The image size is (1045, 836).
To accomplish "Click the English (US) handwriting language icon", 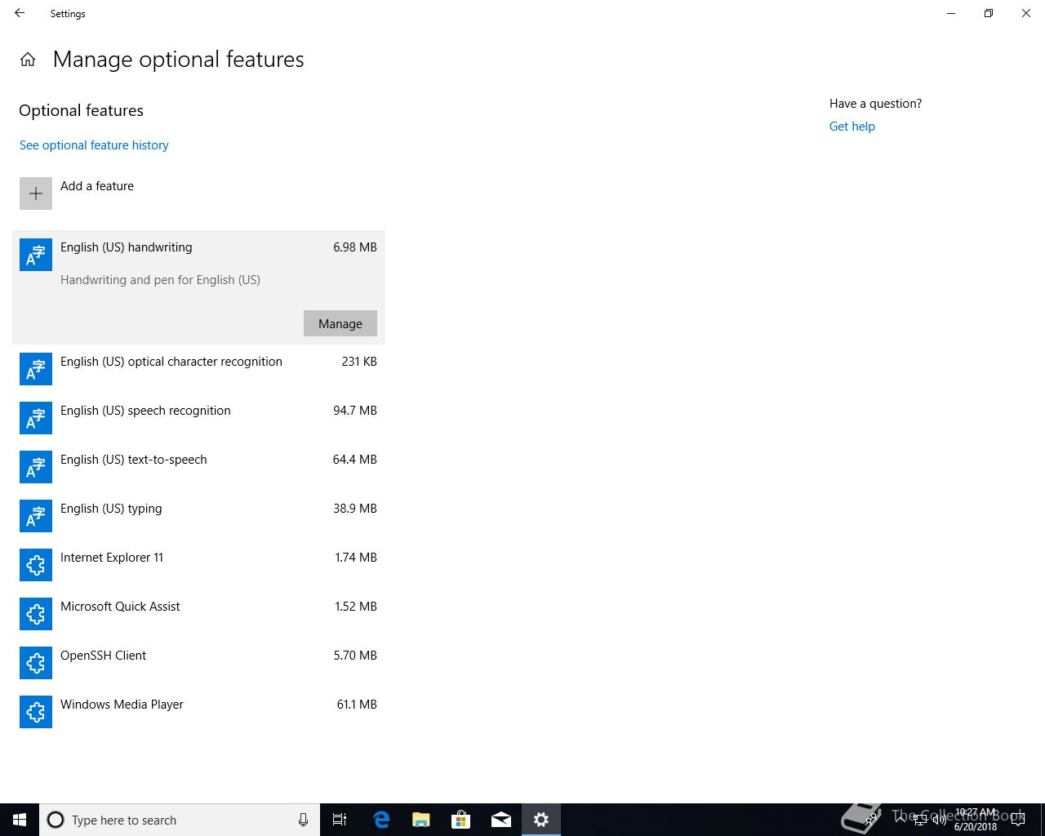I will tap(36, 255).
